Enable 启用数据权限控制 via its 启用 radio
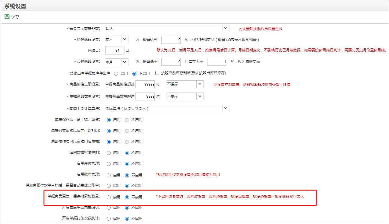 click(109, 153)
